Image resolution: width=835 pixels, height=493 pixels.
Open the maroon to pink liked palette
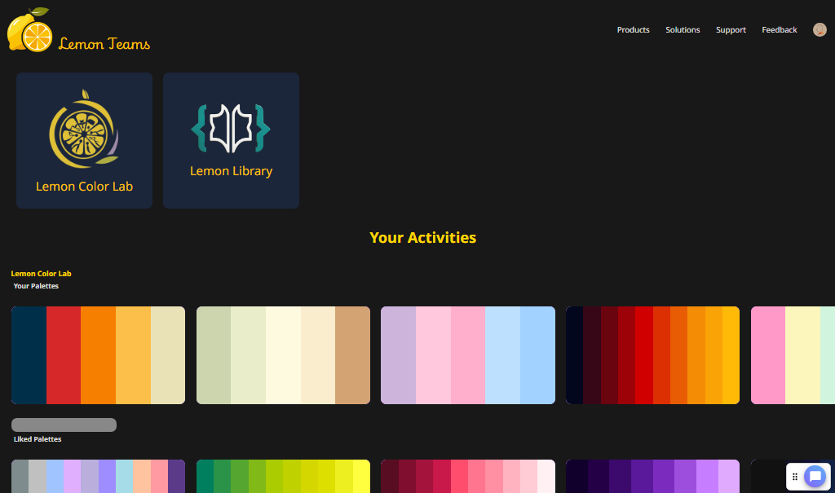(x=467, y=477)
